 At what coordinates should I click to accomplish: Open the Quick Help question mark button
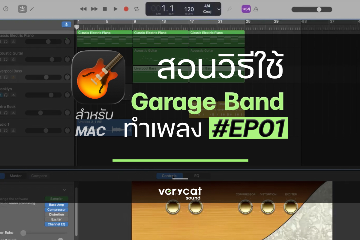coord(6,9)
